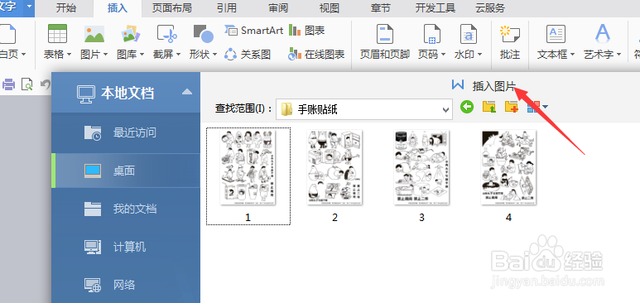The height and width of the screenshot is (303, 640).
Task: Expand the 表格 dropdown arrow
Action: (x=69, y=55)
